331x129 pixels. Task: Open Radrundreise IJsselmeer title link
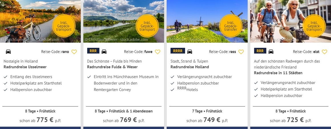click(x=25, y=67)
